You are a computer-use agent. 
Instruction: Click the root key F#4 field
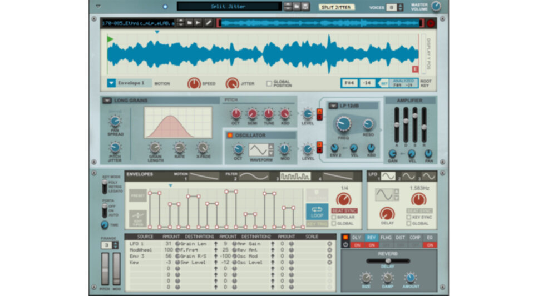(x=349, y=83)
